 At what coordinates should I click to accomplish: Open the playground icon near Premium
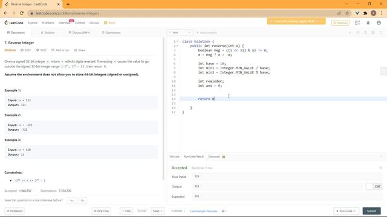pos(357,23)
